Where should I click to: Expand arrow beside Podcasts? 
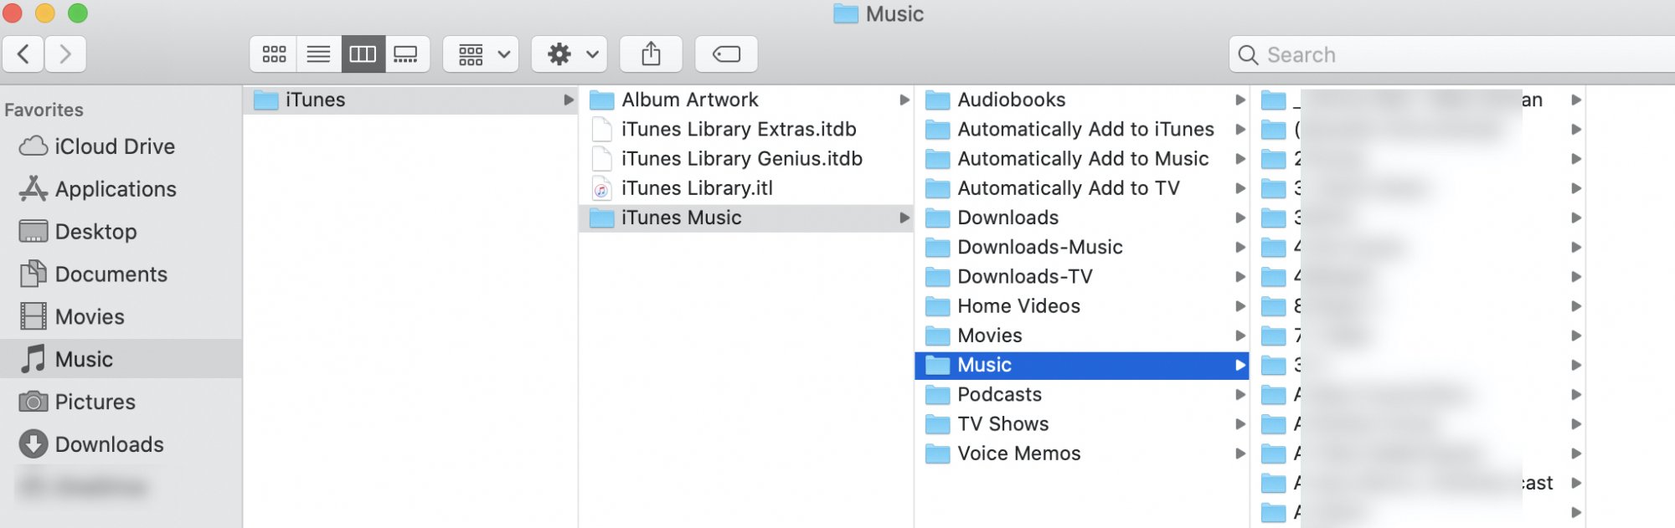tap(1240, 394)
